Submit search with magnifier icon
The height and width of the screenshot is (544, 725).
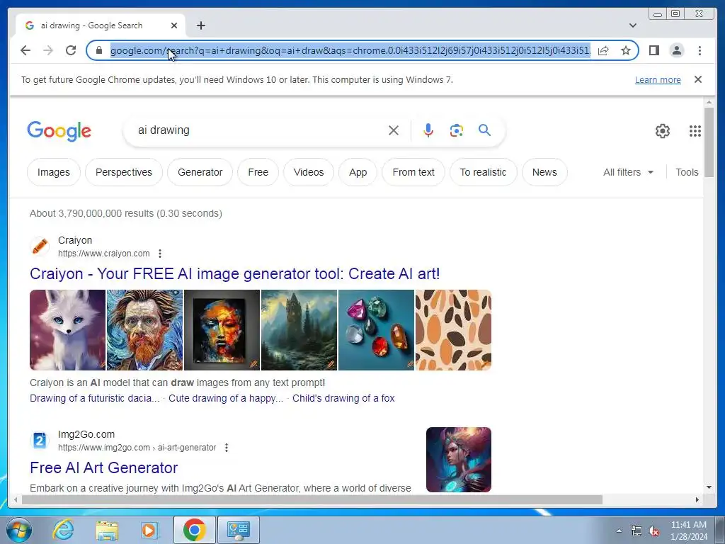(x=484, y=130)
